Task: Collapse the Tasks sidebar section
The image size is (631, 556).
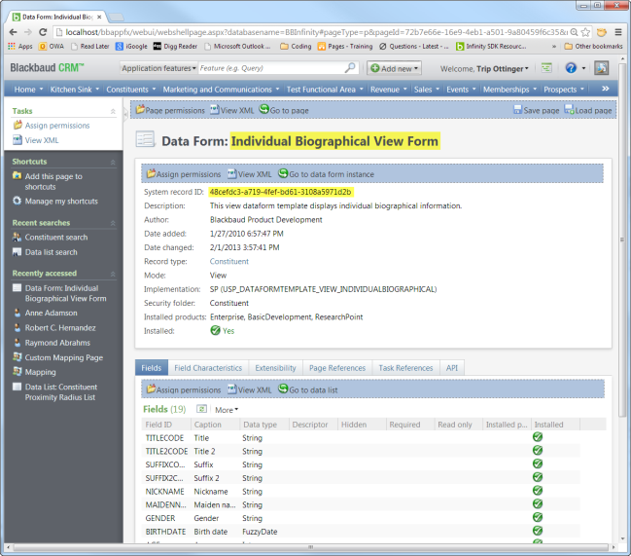Action: (x=112, y=111)
